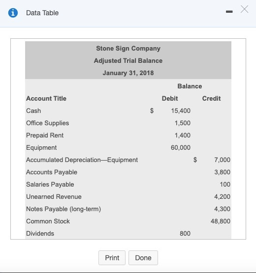Click the 'Balance' column header
256x273 pixels.
coord(190,86)
